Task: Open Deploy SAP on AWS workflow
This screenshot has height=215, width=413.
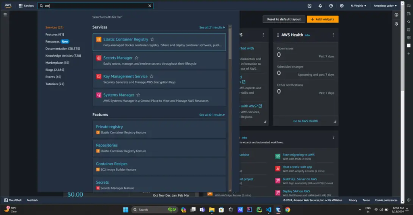Action: tap(296, 191)
